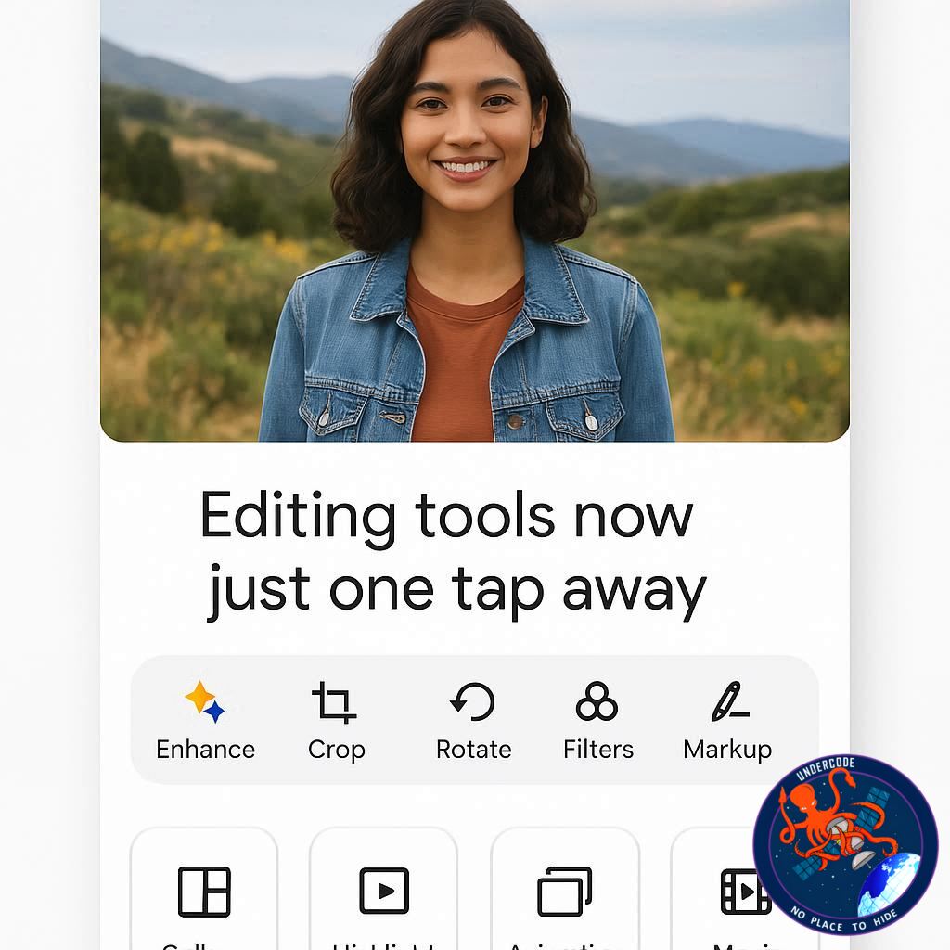Open the Highlight video play icon card

click(384, 891)
